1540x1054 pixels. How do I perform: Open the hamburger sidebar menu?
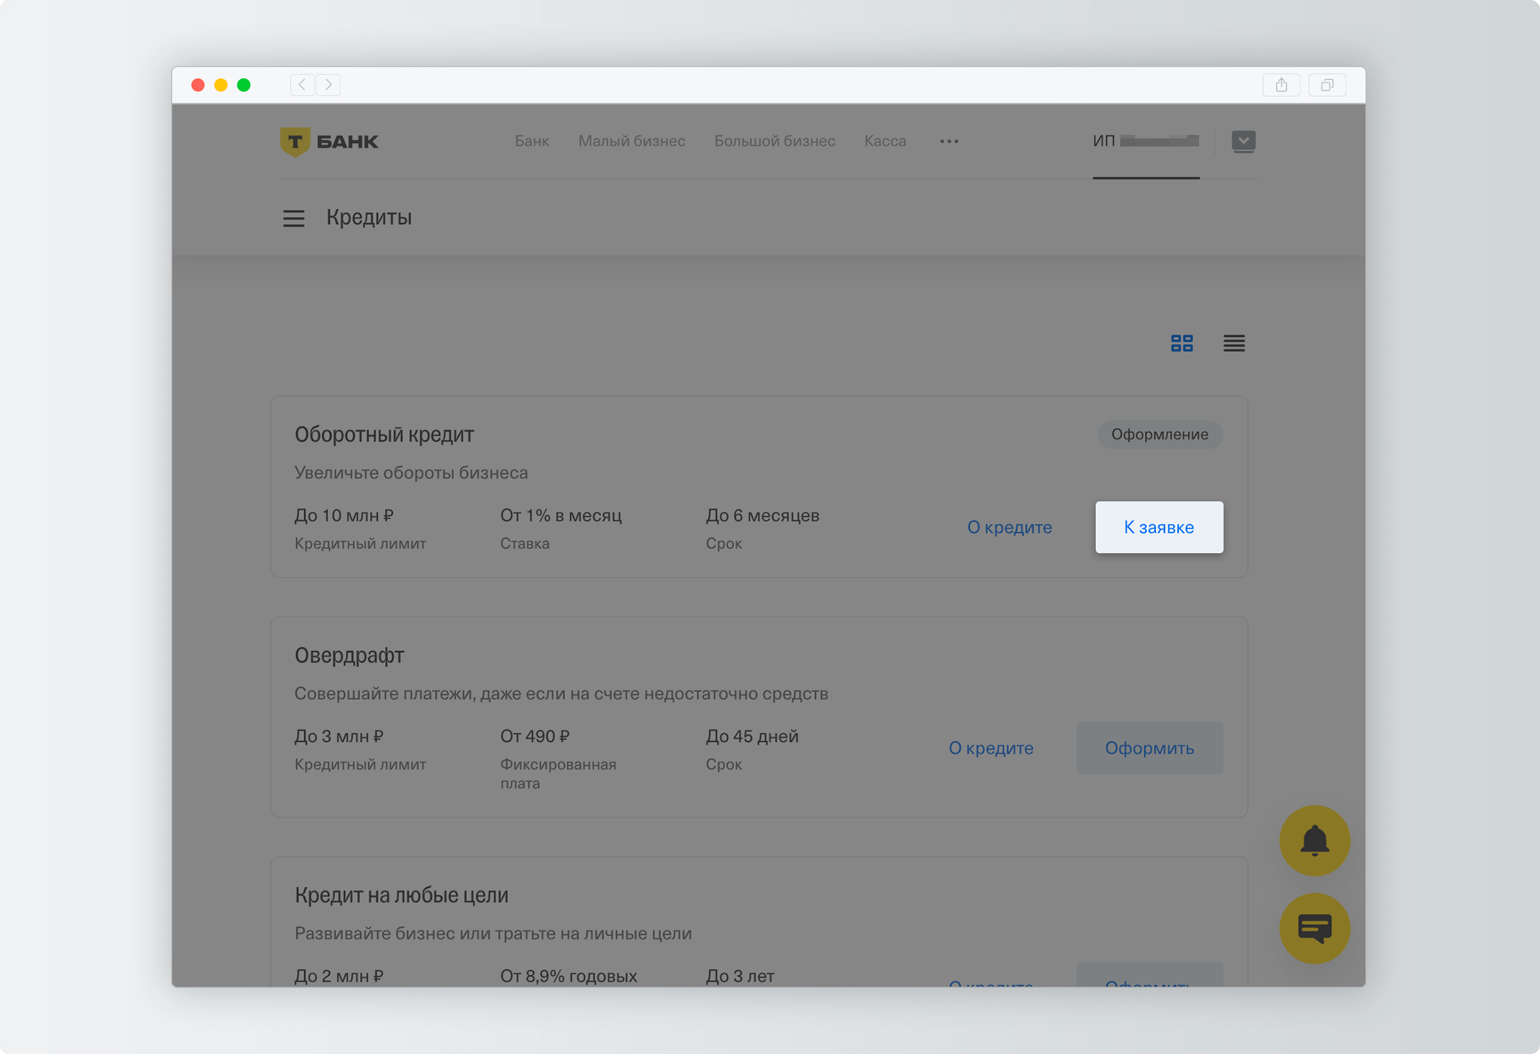(x=294, y=218)
